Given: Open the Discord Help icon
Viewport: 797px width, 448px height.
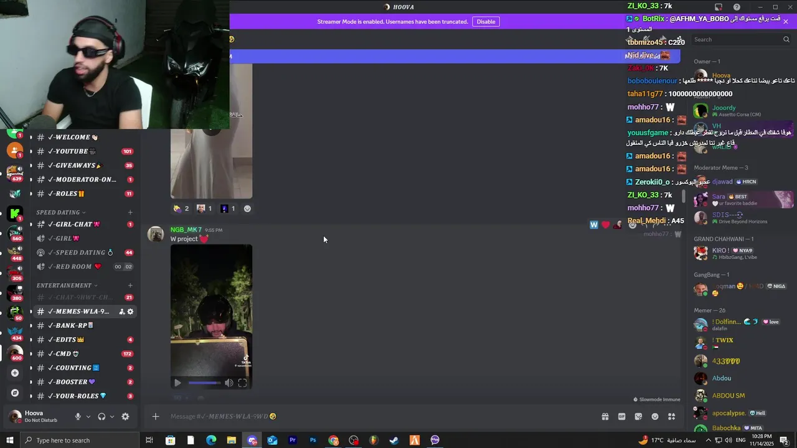Looking at the screenshot, I should [x=737, y=7].
